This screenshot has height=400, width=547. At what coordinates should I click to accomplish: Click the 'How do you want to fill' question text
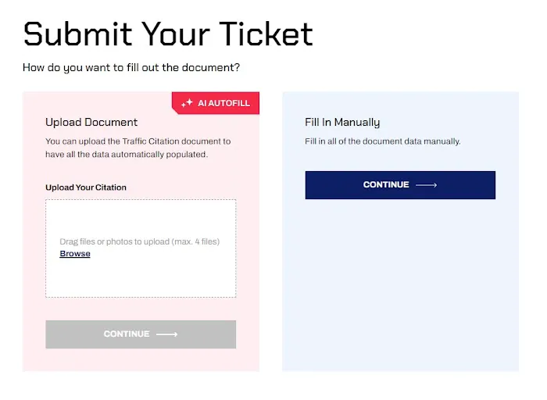[131, 68]
